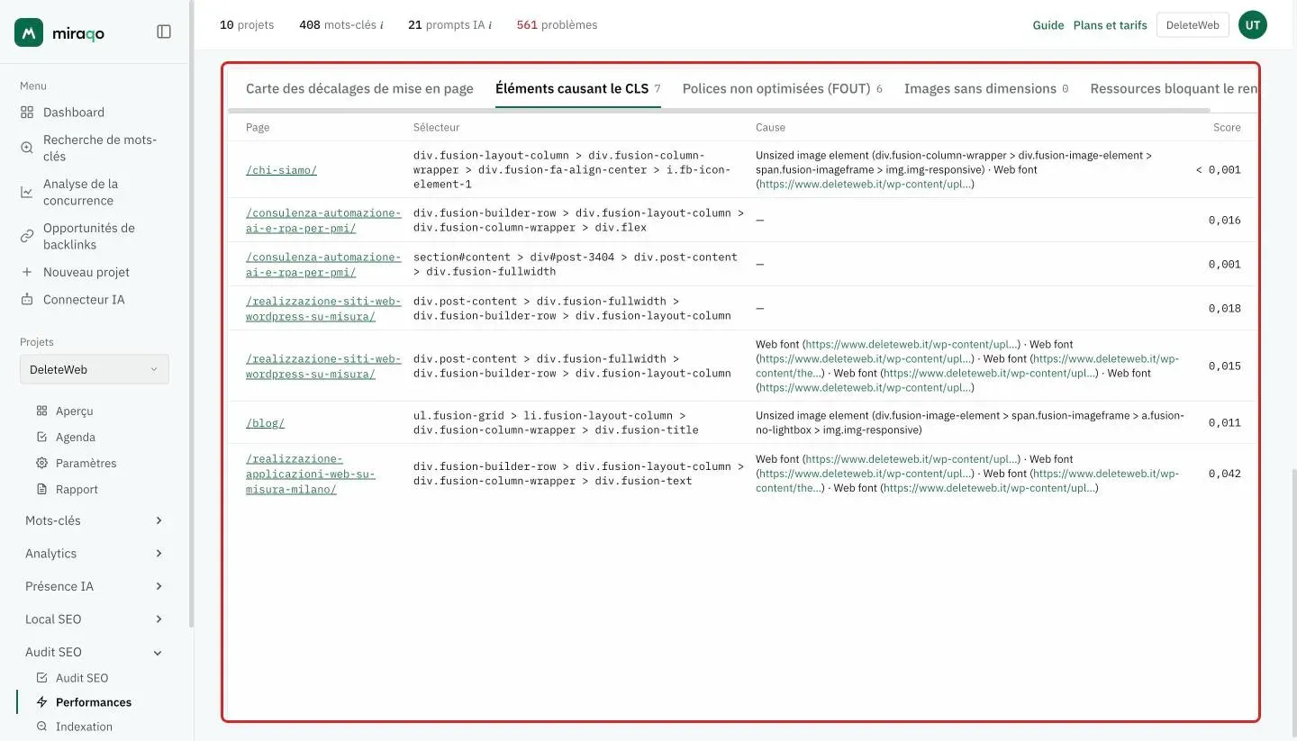Click the Audit SEO check icon
Viewport: 1297px width, 741px height.
[41, 678]
